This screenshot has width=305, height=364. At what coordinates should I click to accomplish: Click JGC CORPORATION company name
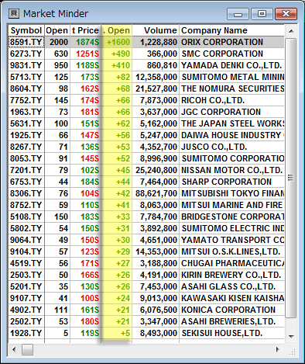(x=221, y=112)
